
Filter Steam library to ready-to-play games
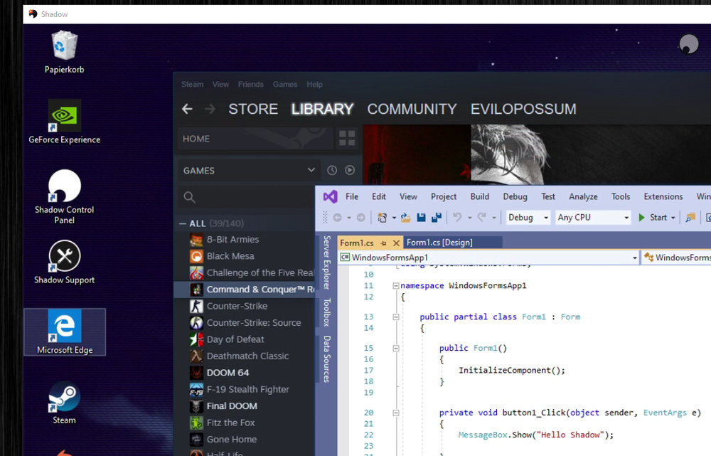click(350, 170)
